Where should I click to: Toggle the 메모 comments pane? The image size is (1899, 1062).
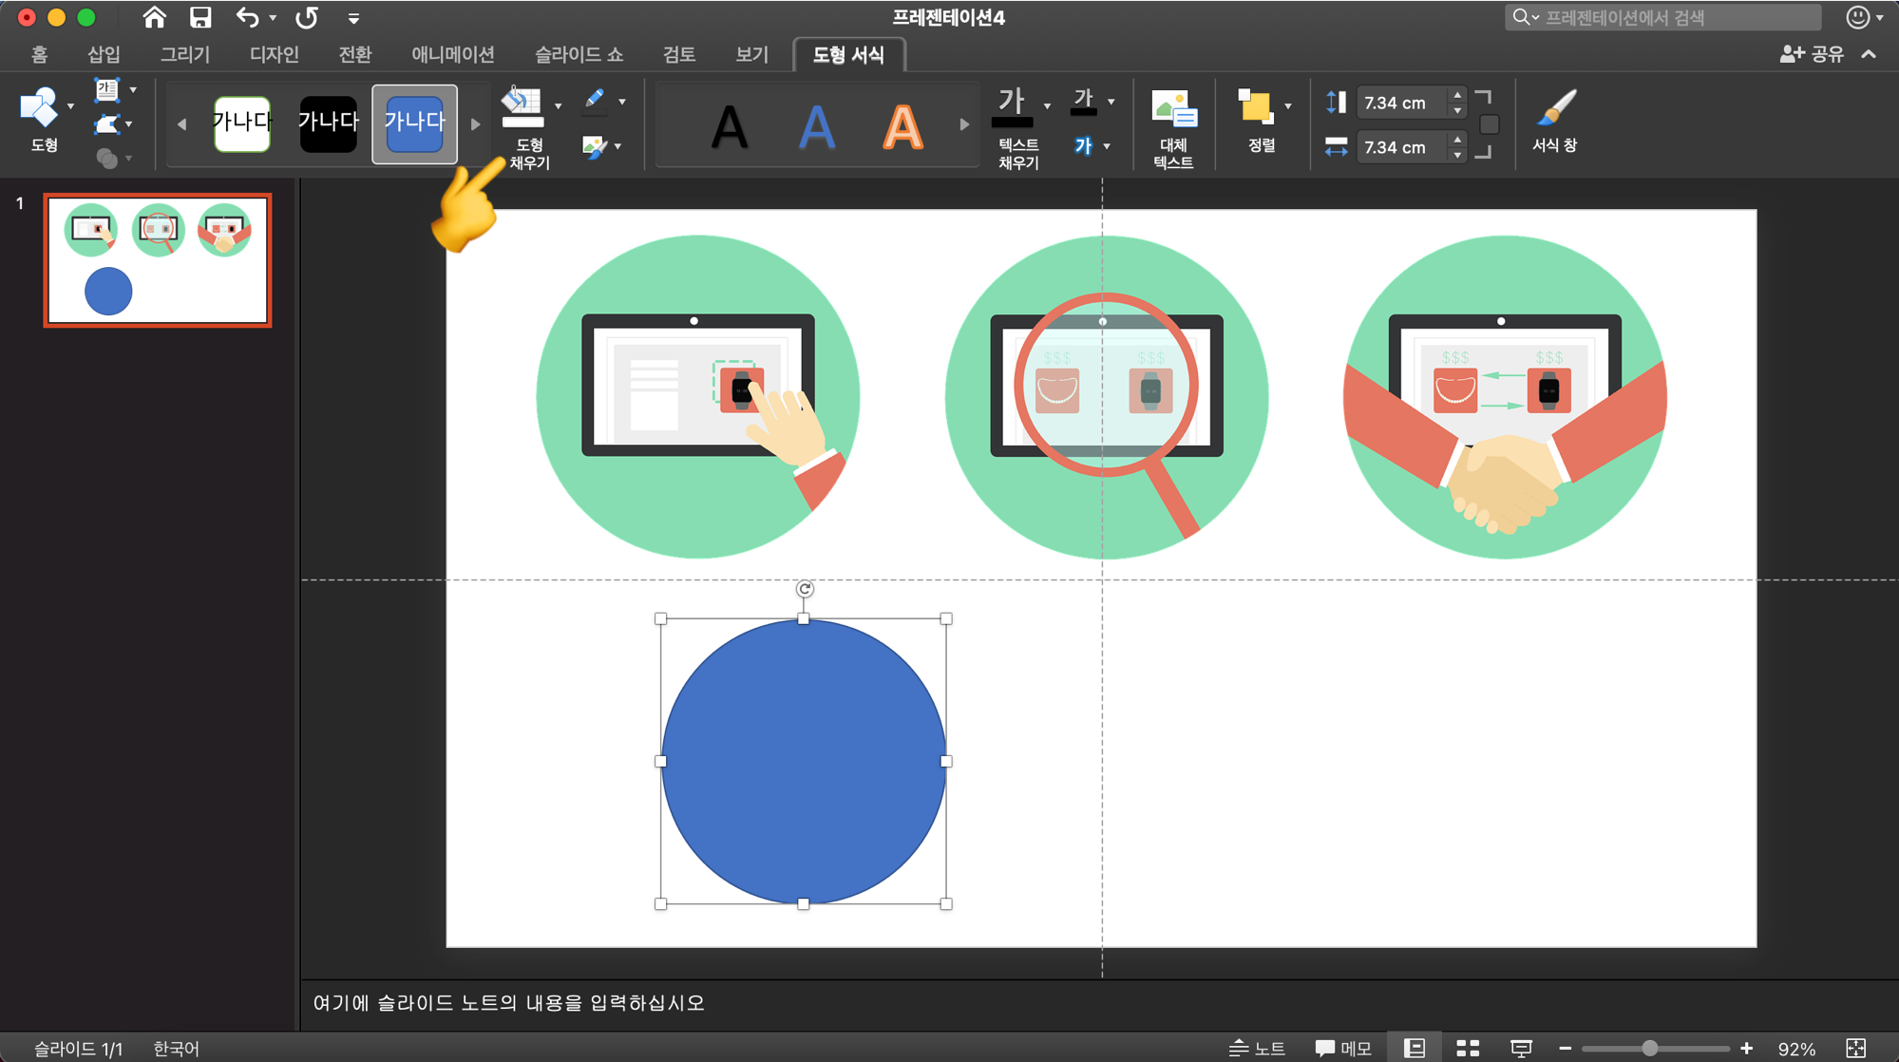1343,1048
